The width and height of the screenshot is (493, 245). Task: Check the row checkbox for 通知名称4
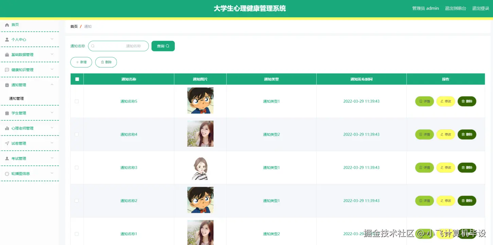[x=76, y=135]
